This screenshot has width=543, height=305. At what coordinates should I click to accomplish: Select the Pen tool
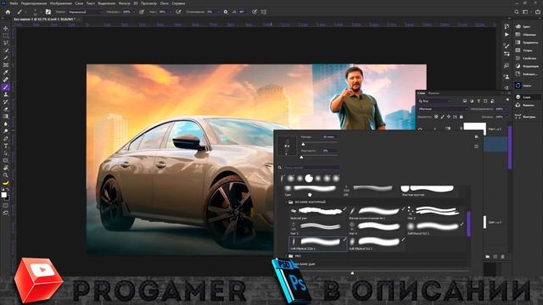[x=6, y=138]
